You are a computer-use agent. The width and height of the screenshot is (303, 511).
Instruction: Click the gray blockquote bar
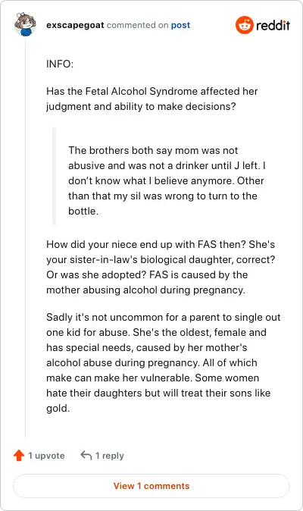tap(55, 177)
